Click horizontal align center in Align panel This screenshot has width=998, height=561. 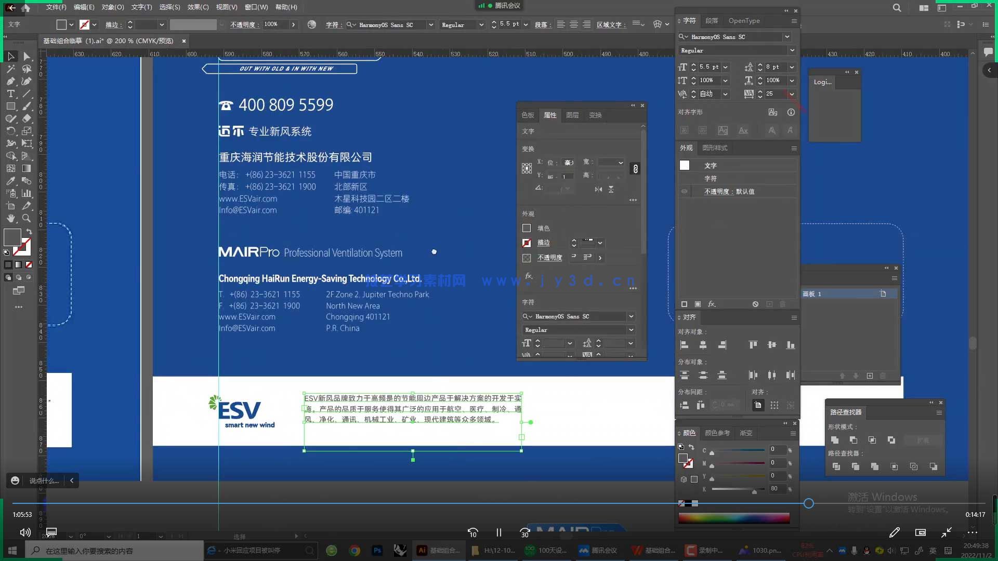pyautogui.click(x=703, y=345)
